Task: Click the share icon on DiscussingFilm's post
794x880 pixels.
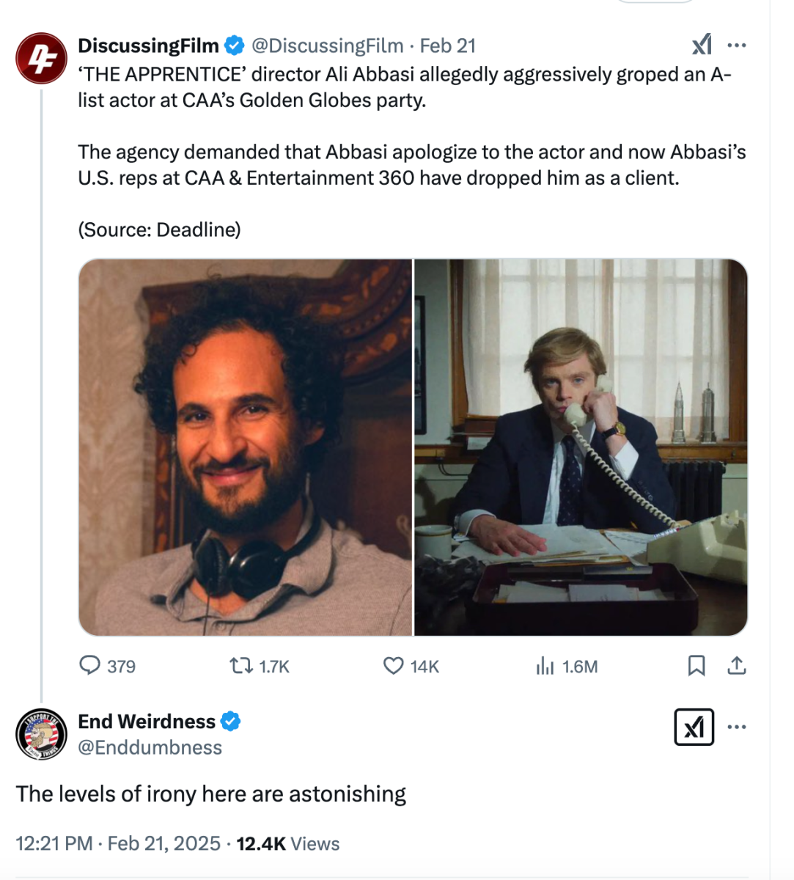Action: tap(737, 666)
